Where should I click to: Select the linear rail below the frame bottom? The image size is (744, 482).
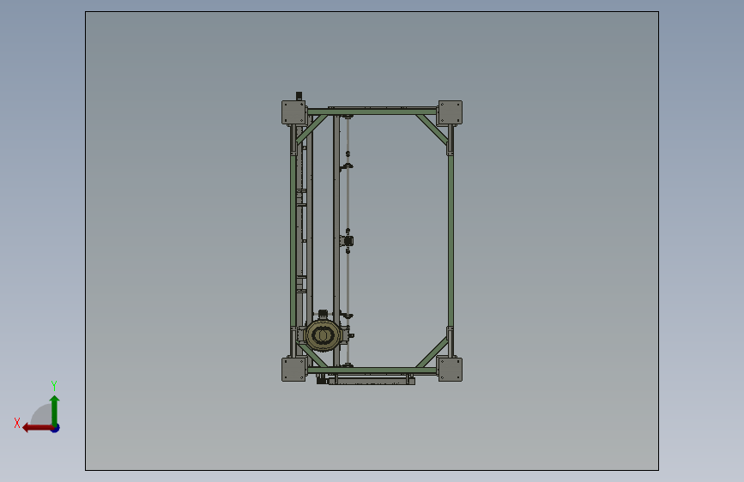[x=371, y=380]
